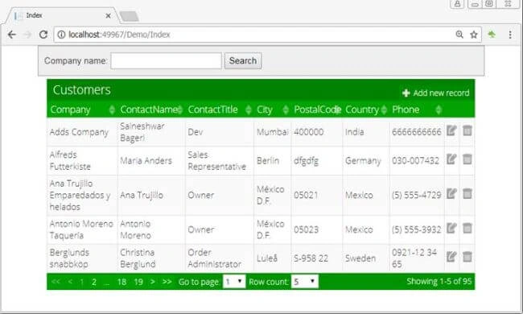Edit the Berglunds snabbkop record

point(451,257)
